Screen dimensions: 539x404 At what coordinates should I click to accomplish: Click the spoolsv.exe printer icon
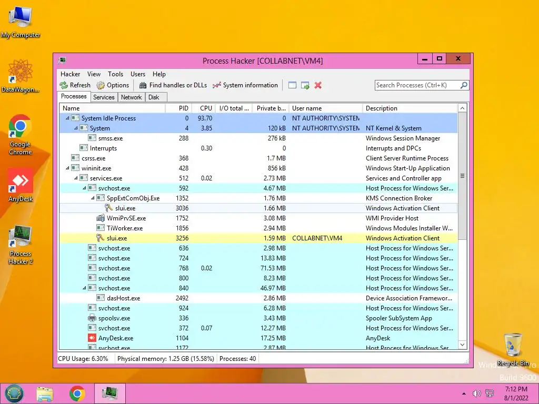pos(92,318)
